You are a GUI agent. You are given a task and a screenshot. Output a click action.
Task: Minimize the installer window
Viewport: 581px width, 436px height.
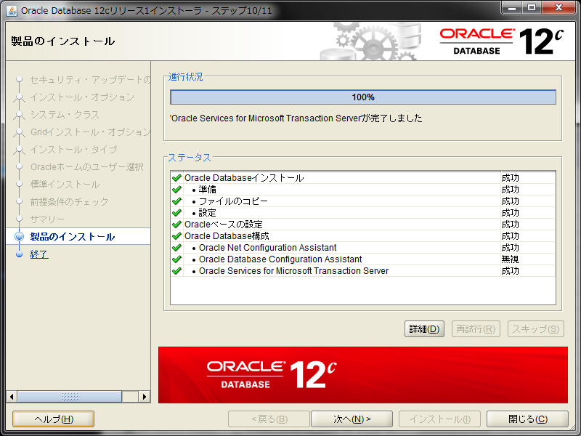(x=512, y=8)
